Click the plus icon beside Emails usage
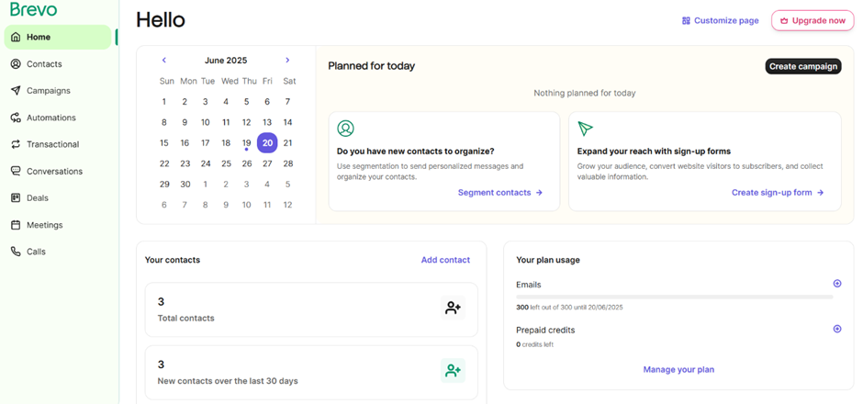This screenshot has height=404, width=863. click(x=836, y=284)
